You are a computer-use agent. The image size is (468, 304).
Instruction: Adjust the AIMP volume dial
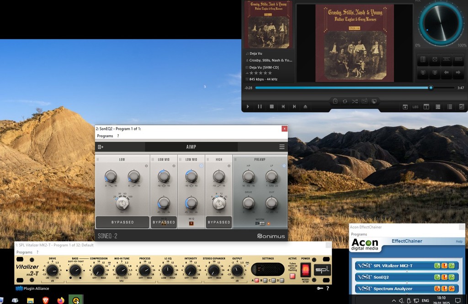pyautogui.click(x=441, y=23)
